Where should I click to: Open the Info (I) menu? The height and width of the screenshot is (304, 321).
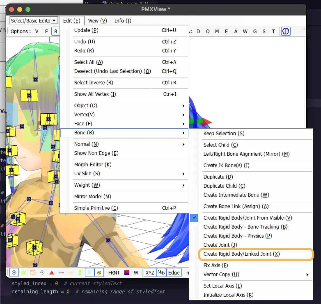click(123, 21)
